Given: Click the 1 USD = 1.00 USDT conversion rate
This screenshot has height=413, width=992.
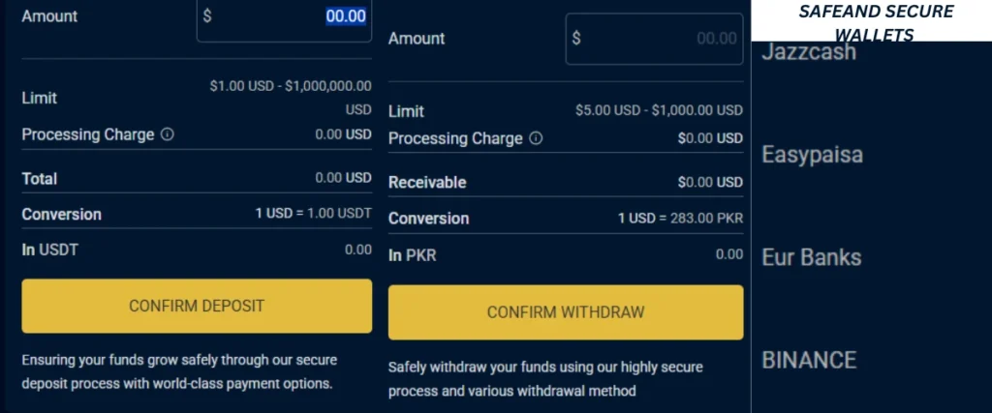Looking at the screenshot, I should 313,214.
